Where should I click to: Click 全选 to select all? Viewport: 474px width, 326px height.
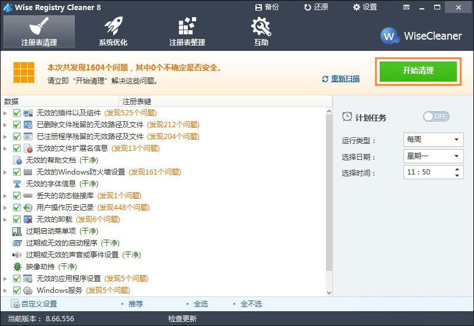coord(201,304)
